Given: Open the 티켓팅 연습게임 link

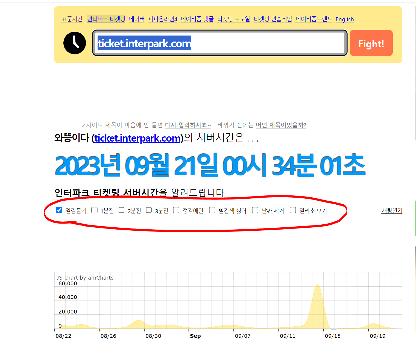Looking at the screenshot, I should click(273, 19).
